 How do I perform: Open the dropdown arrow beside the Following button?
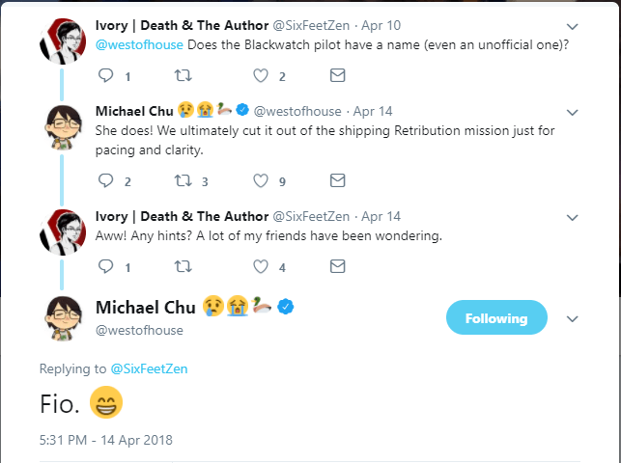tap(573, 318)
